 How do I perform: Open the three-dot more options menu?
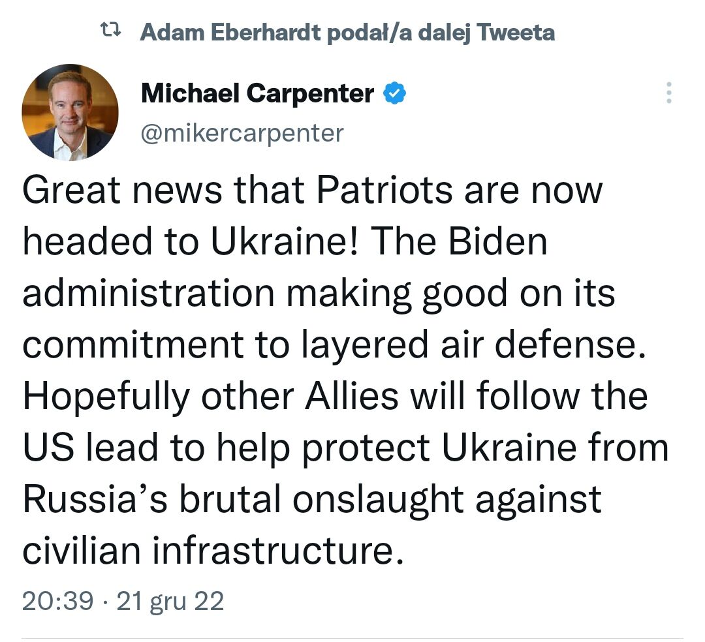(x=669, y=93)
